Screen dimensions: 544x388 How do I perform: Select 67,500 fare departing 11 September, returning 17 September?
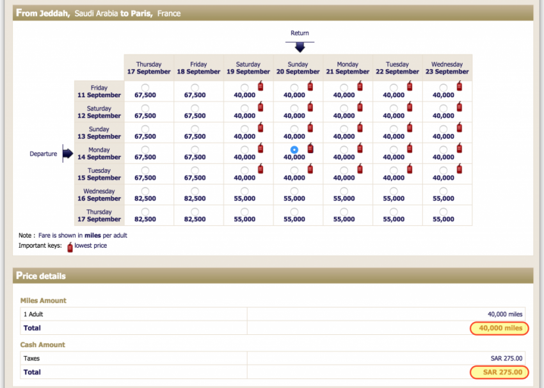coord(145,87)
